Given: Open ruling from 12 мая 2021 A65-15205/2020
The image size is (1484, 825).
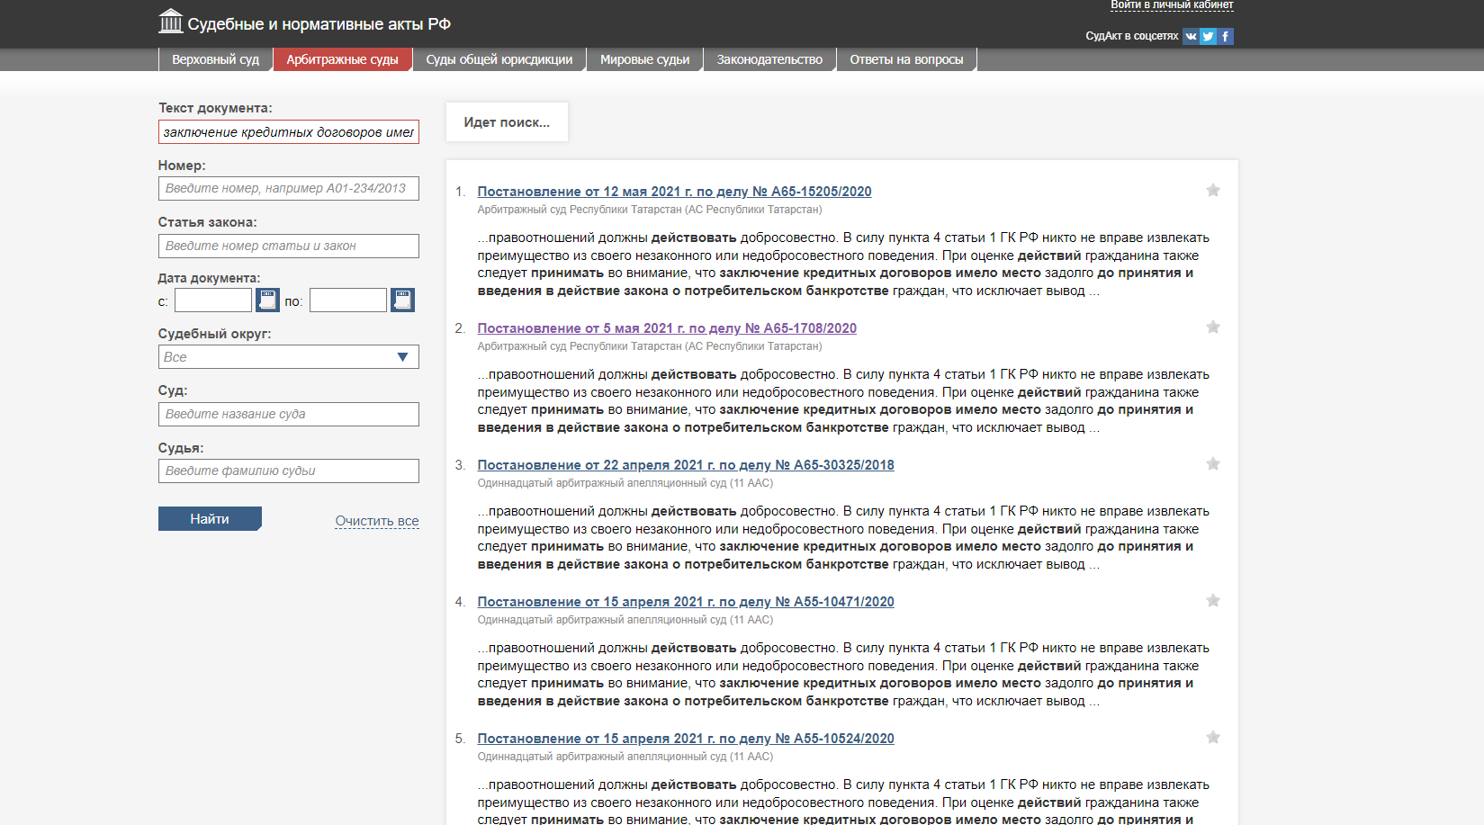Looking at the screenshot, I should [674, 192].
